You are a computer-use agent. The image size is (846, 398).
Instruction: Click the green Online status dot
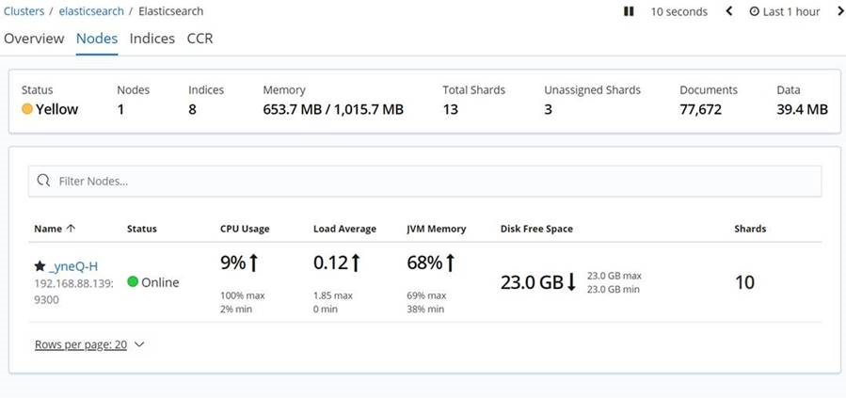click(x=133, y=281)
